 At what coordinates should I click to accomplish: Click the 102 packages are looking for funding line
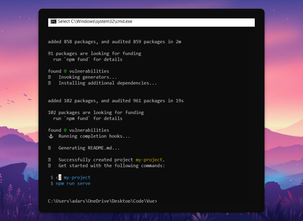coord(96,113)
